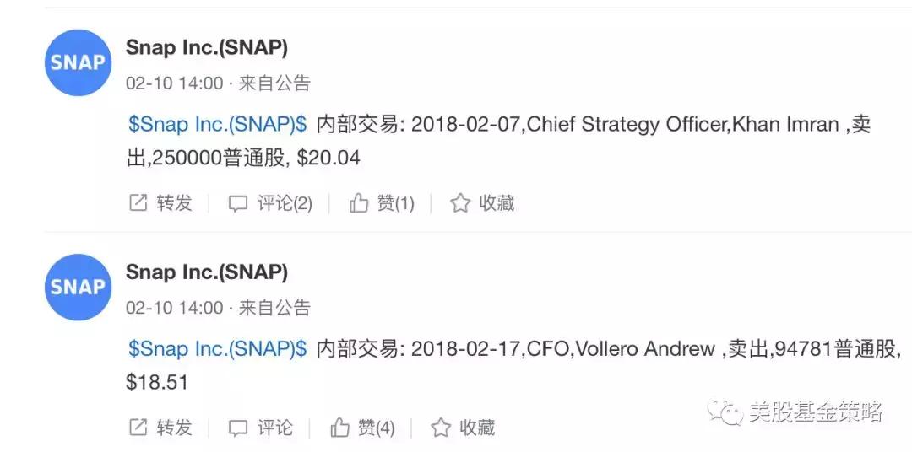
Task: Open Snap Inc.(SNAP) profile name on second post
Action: coord(207,272)
